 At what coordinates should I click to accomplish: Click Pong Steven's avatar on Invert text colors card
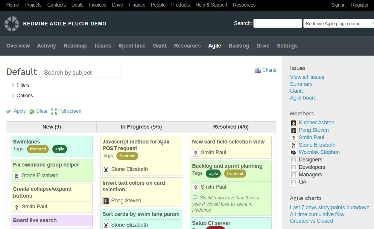106,201
